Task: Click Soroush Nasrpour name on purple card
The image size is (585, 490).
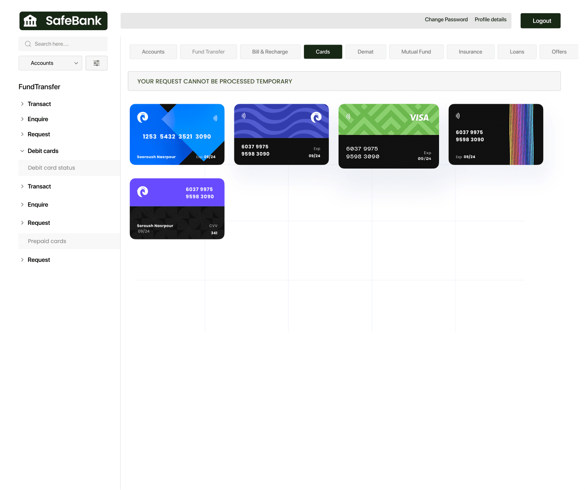Action: click(155, 226)
